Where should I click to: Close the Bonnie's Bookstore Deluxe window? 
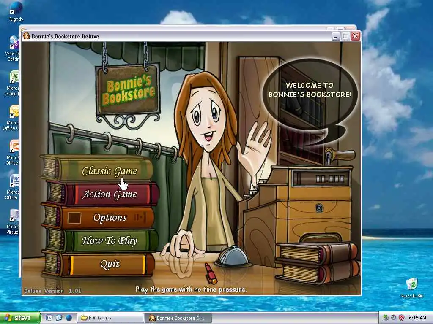[x=355, y=36]
